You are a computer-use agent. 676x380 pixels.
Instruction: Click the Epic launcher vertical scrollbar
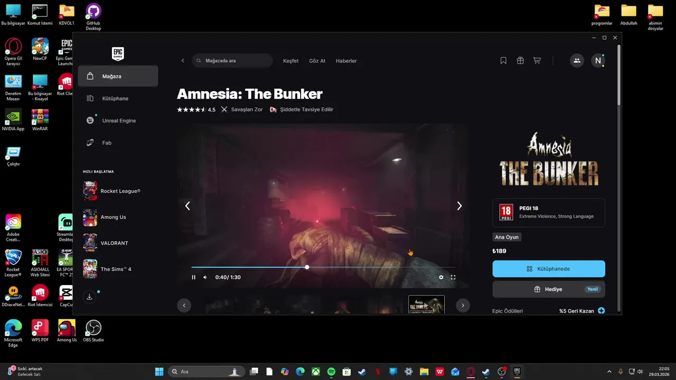(619, 75)
